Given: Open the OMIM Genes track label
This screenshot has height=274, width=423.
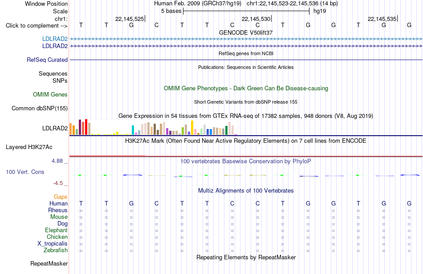Looking at the screenshot, I should [x=50, y=95].
